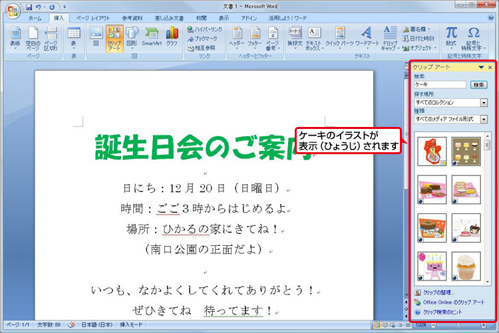The image size is (499, 333).
Task: Open Quick Parts (クイックパーツ) menu
Action: 339,38
